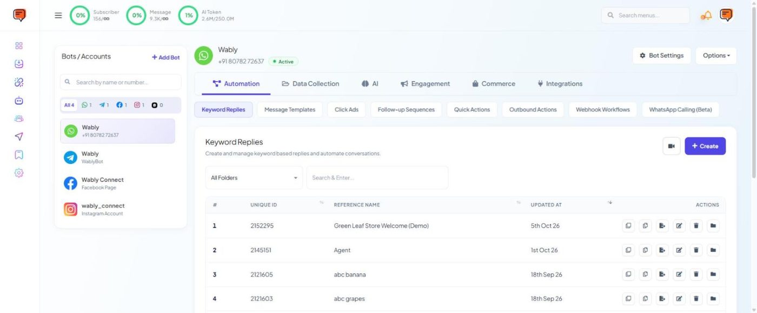Click edit icon for abc banana row
Screen dimensions: 757x313
point(679,275)
